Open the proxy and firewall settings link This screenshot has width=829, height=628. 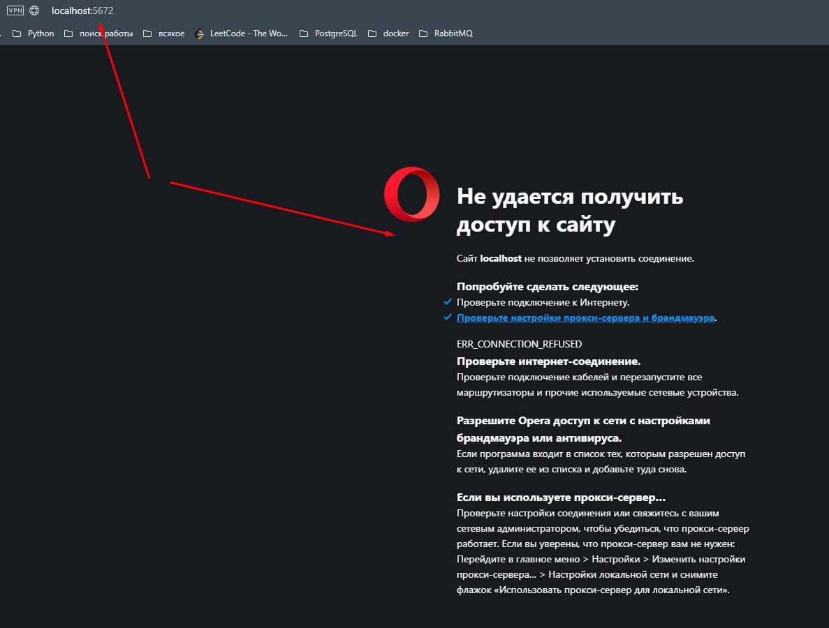tap(585, 317)
